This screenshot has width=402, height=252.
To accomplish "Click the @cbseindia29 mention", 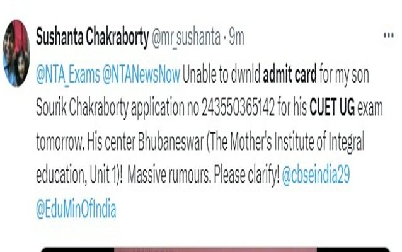I will 316,176.
